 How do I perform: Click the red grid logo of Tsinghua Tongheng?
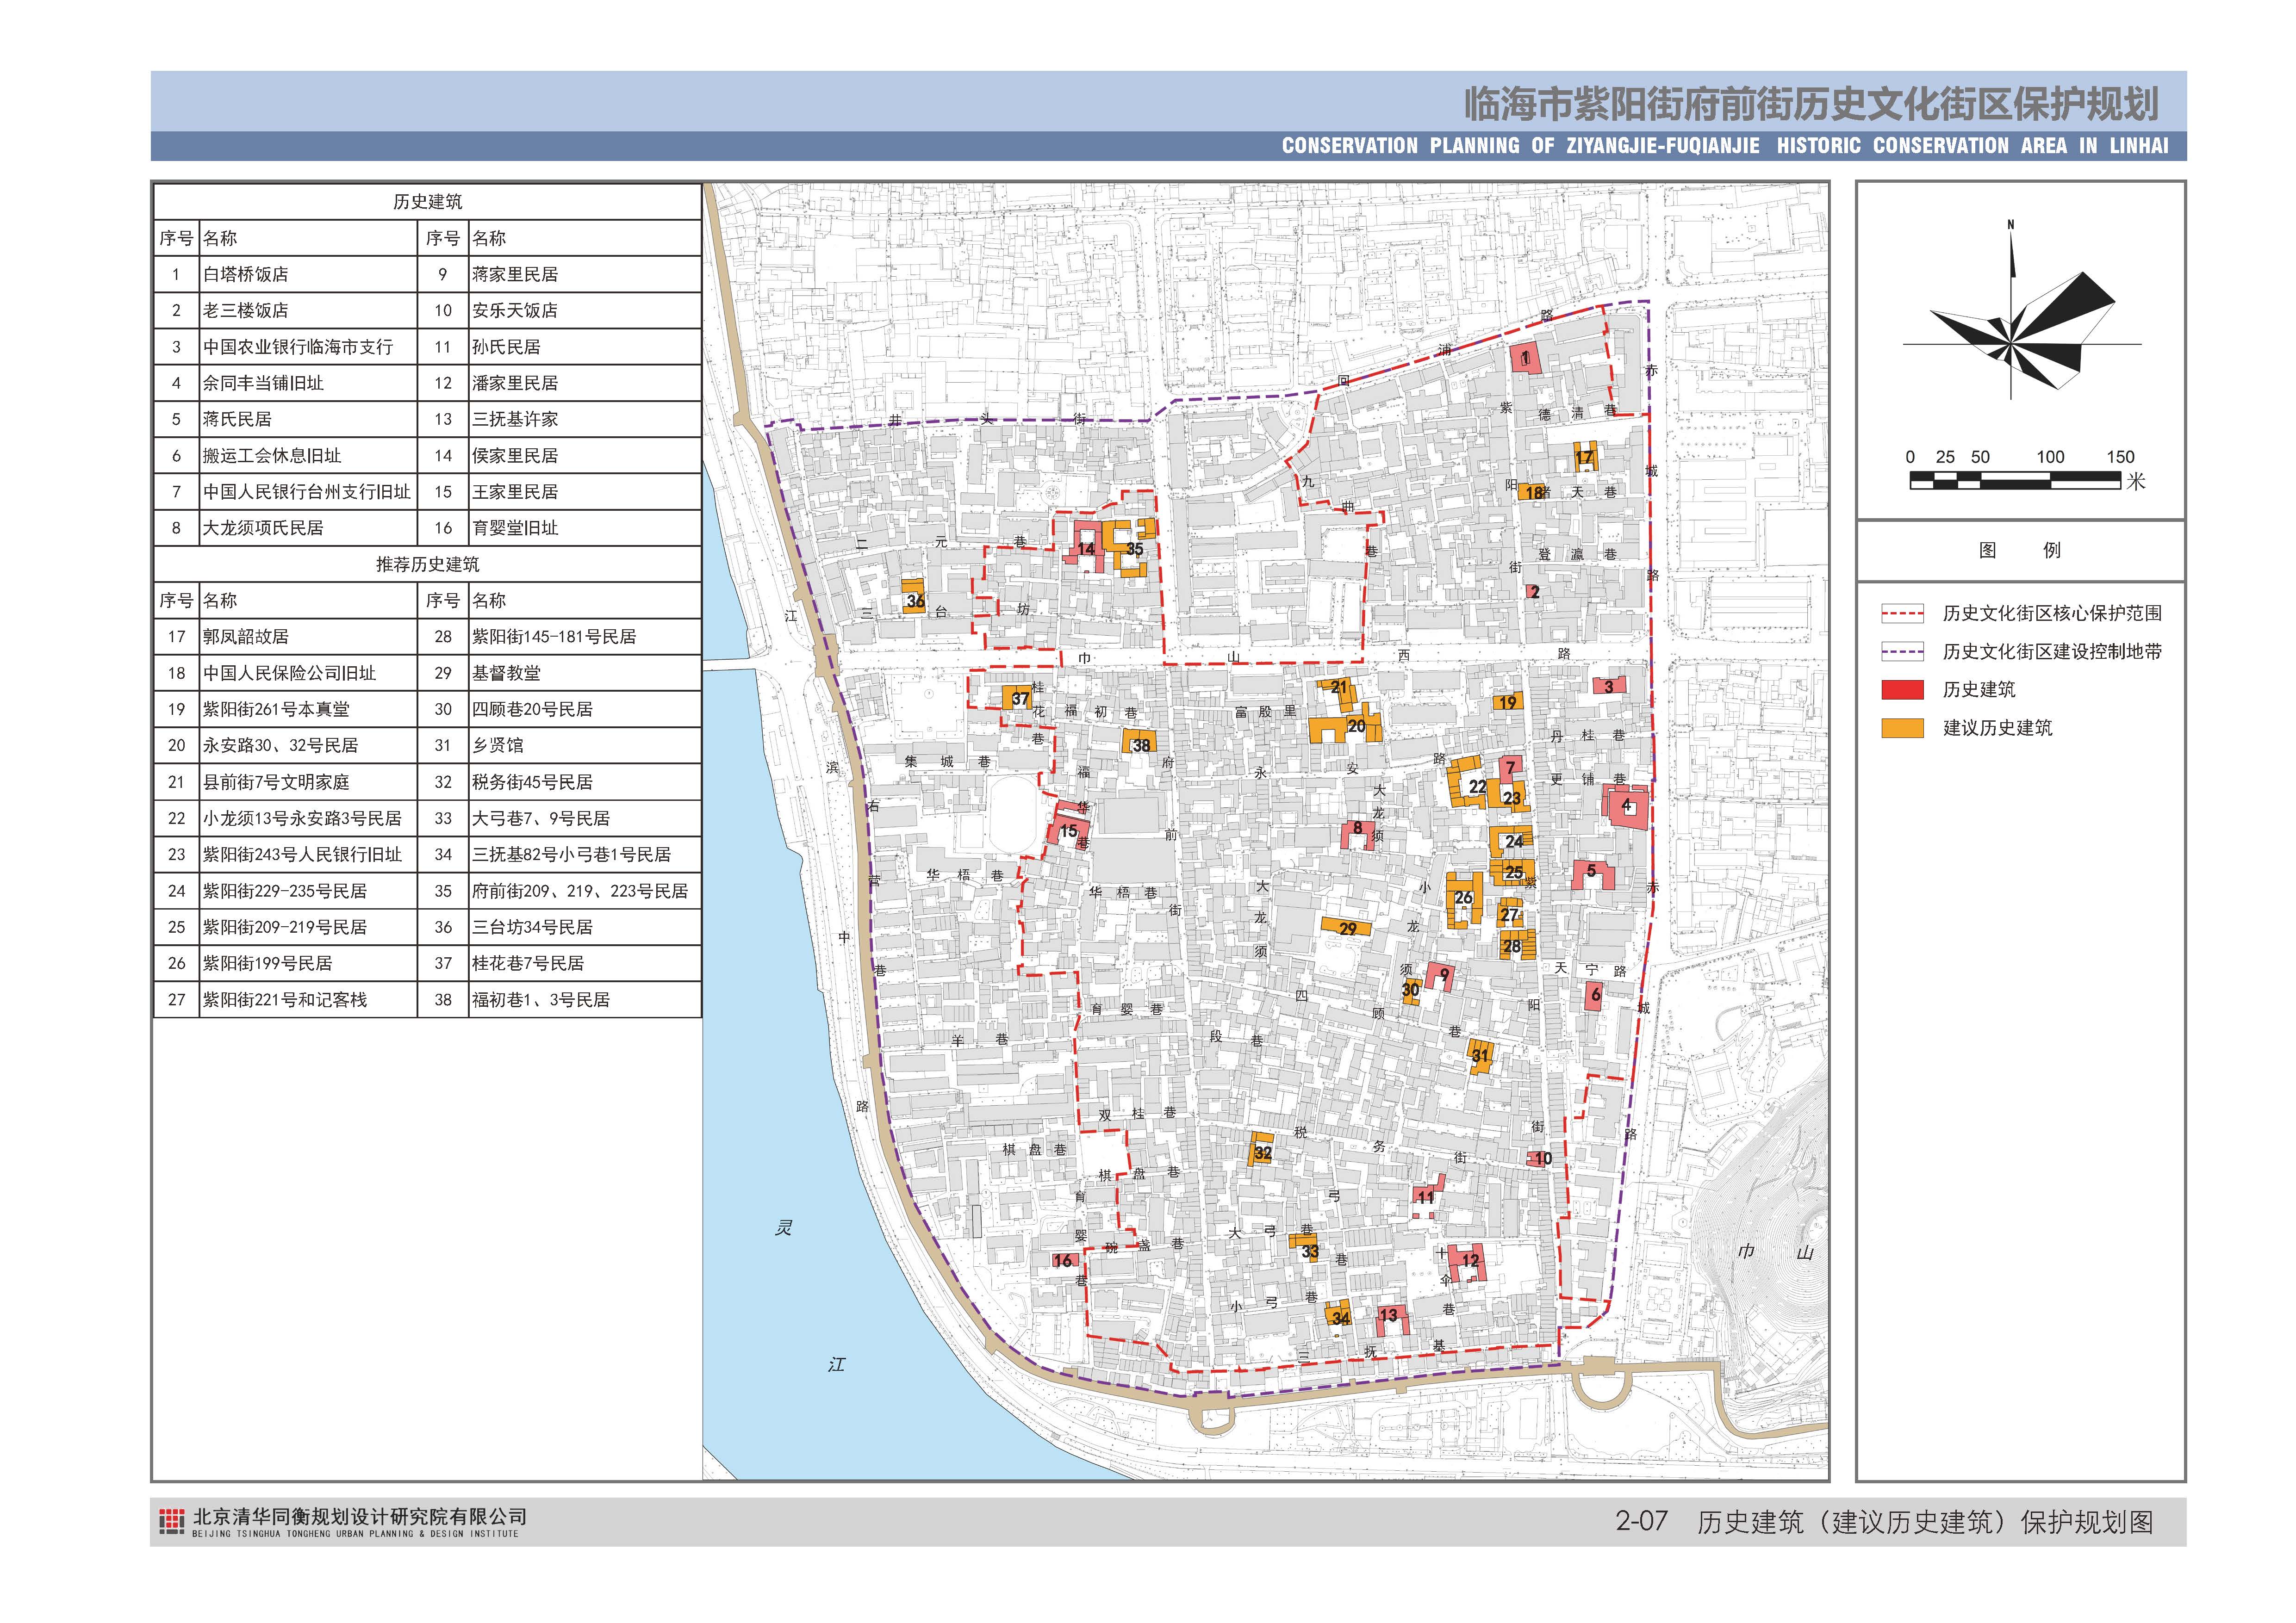[x=172, y=1522]
